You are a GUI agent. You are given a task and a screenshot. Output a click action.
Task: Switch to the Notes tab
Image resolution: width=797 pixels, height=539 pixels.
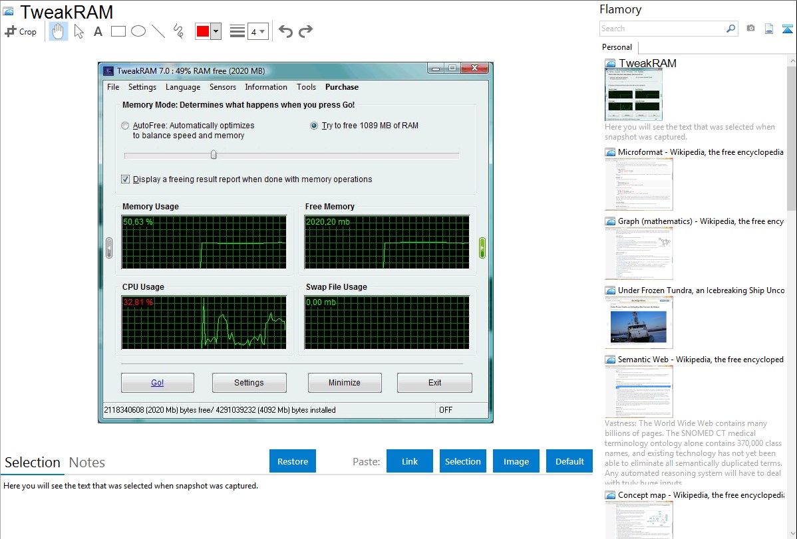(x=87, y=463)
